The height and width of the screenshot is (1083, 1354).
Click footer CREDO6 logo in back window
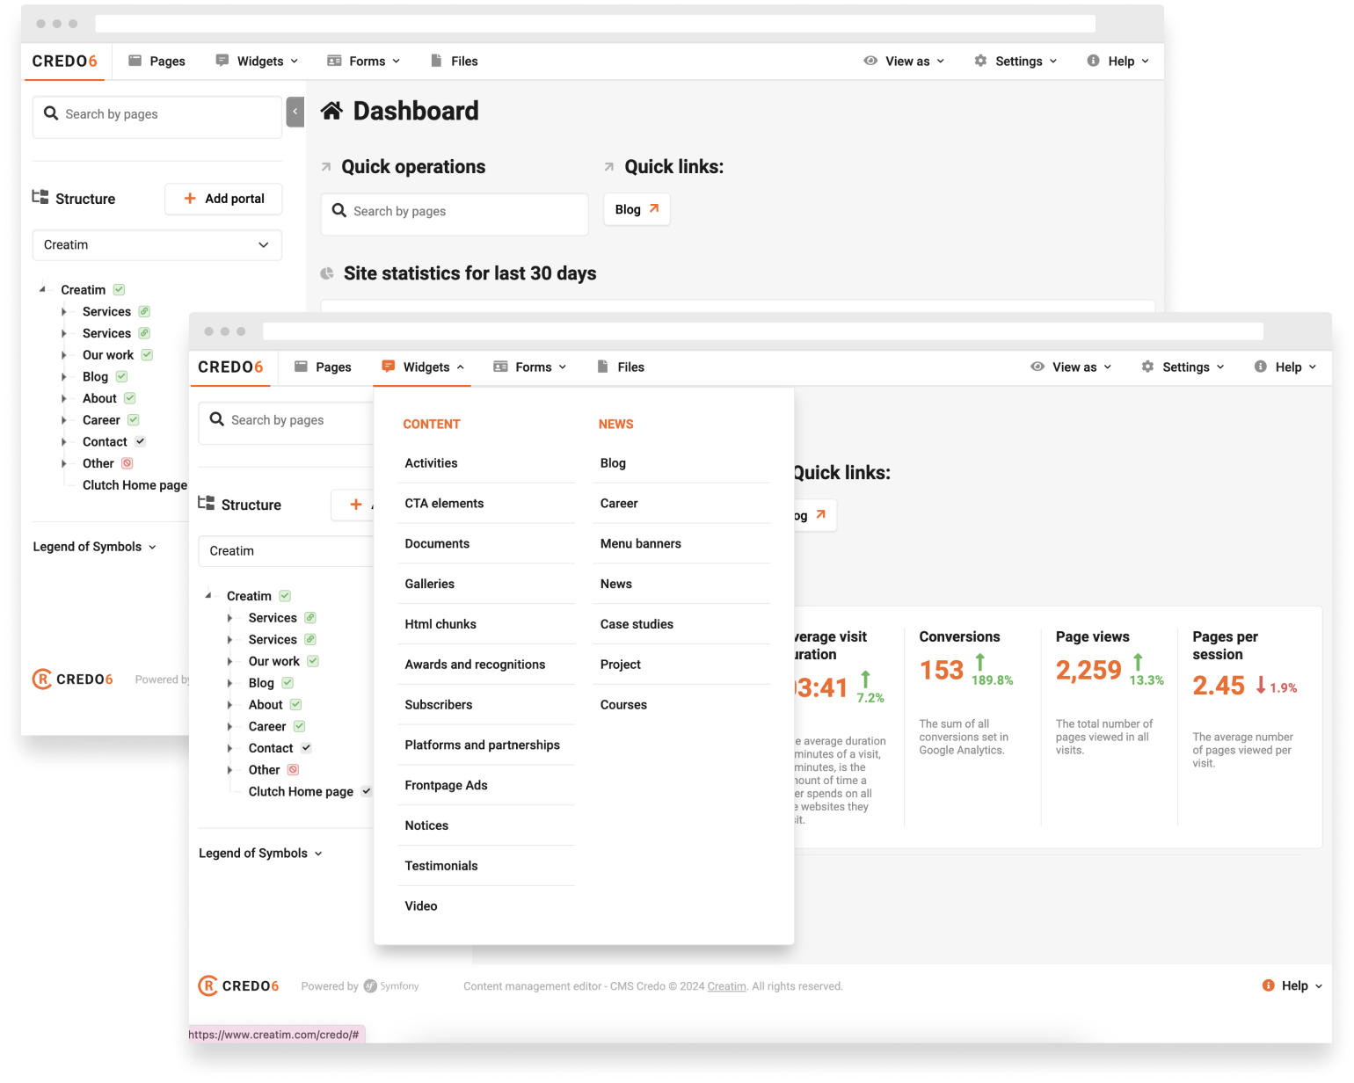(x=72, y=679)
